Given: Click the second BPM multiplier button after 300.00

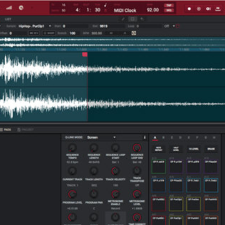Looking at the screenshot, I should tap(124, 33).
